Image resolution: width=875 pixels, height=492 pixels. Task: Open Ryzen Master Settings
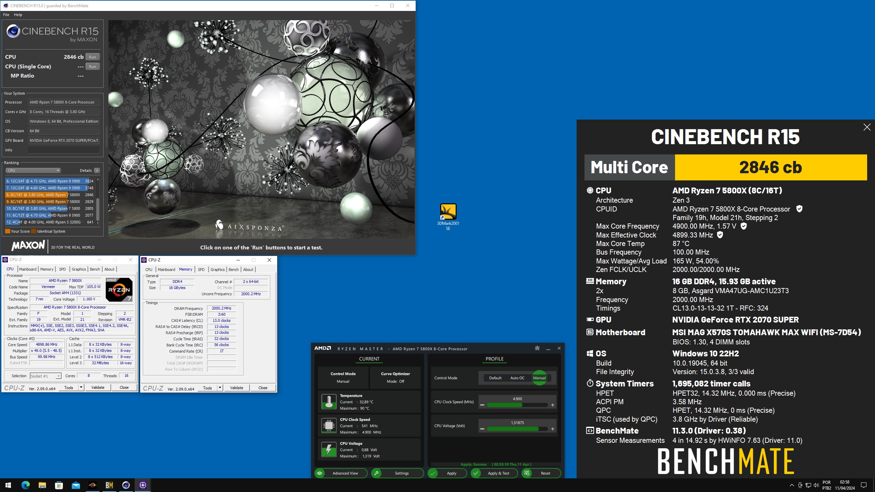coord(397,473)
